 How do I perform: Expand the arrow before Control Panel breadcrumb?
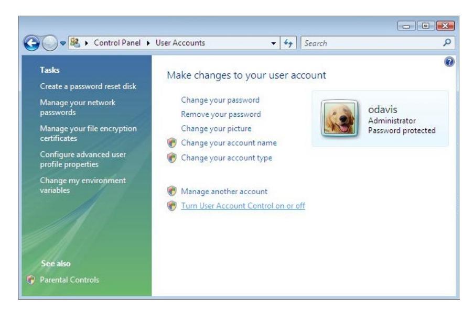click(87, 43)
